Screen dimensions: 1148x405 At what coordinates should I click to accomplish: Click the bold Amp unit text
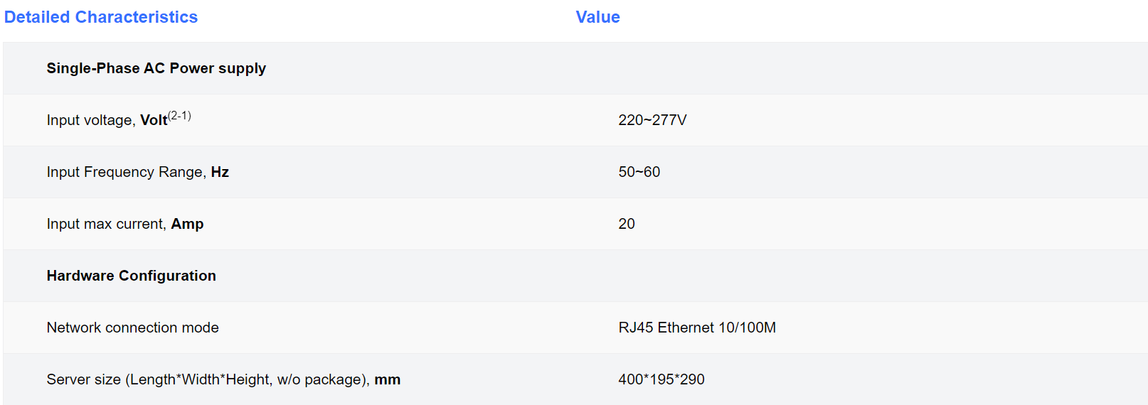188,225
